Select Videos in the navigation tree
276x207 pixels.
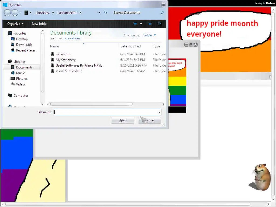tap(21, 84)
